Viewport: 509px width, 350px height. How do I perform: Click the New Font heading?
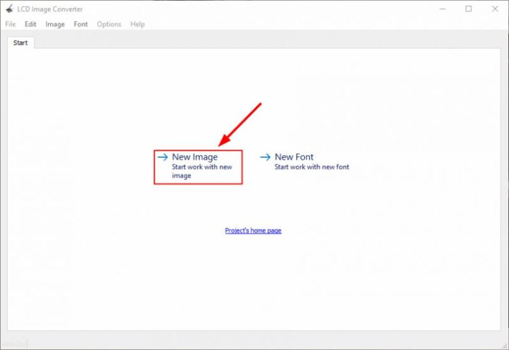(294, 157)
